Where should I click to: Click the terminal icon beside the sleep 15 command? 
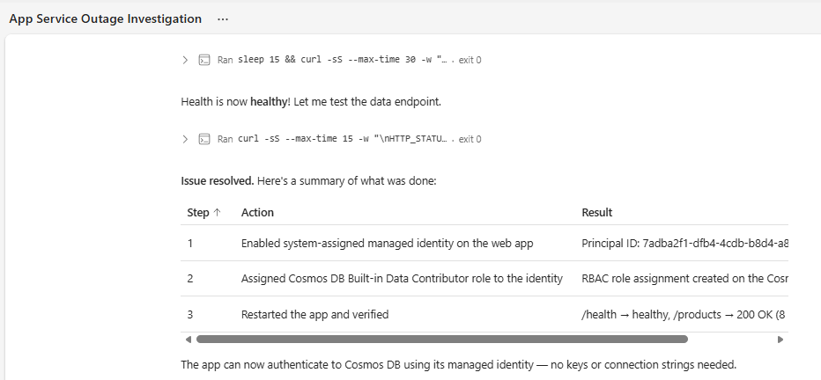click(x=204, y=60)
